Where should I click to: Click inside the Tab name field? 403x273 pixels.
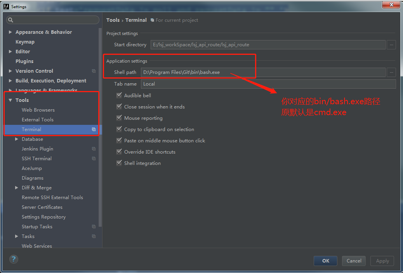click(x=194, y=84)
